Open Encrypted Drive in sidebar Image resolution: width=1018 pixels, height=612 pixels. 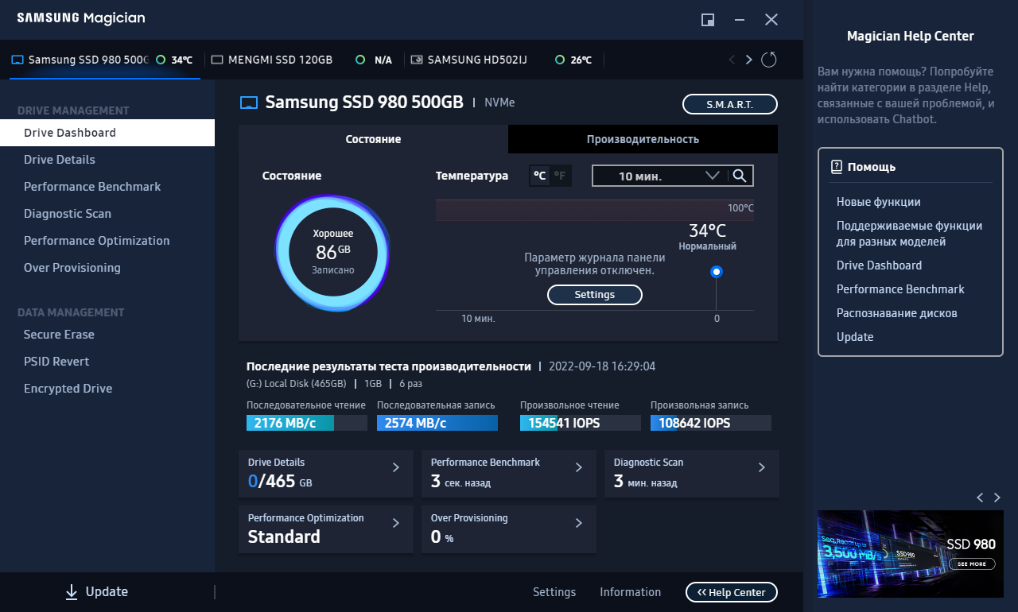point(107,389)
